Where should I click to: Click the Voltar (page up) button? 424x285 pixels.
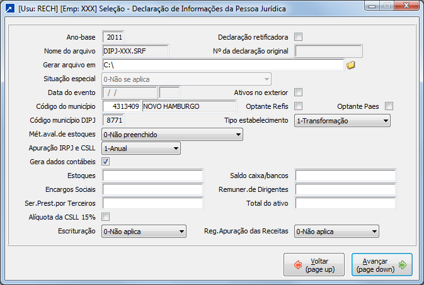pos(314,264)
